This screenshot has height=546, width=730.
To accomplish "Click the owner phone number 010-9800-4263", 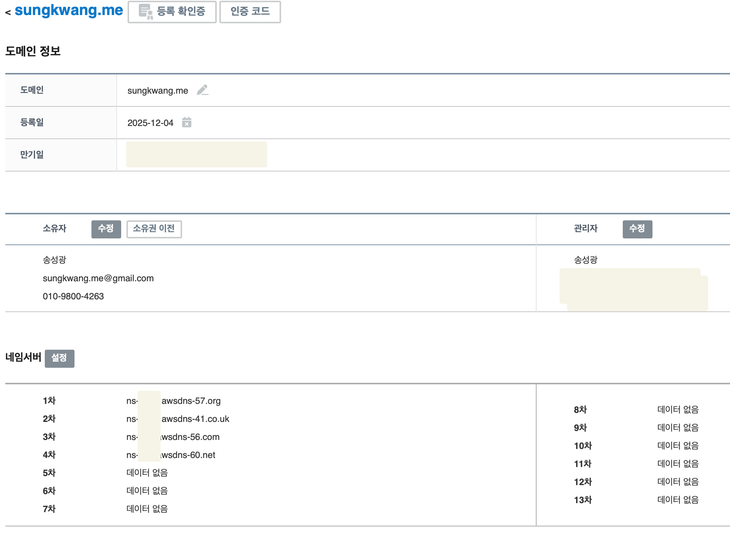I will point(73,296).
